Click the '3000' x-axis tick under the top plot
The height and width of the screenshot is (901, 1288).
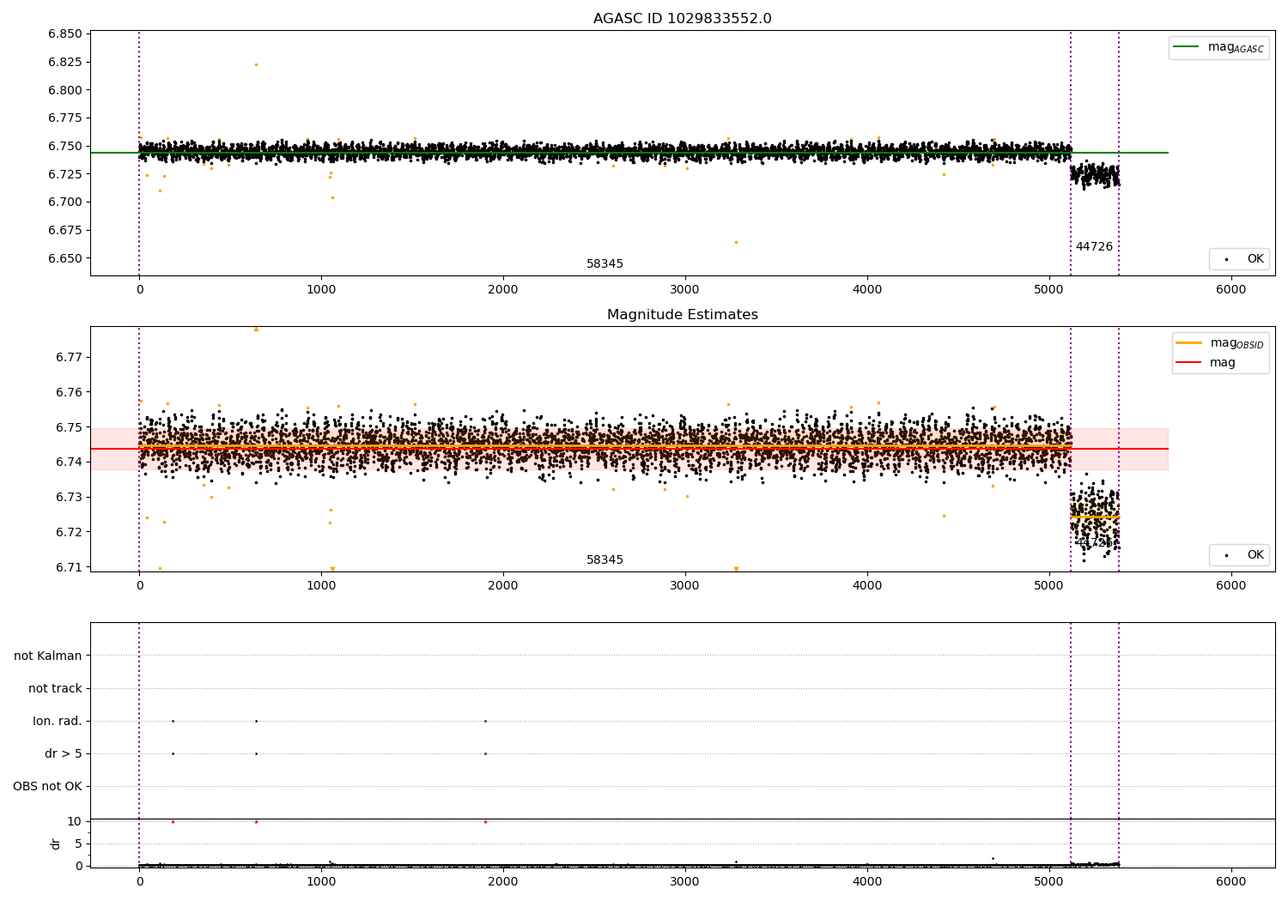tap(684, 290)
